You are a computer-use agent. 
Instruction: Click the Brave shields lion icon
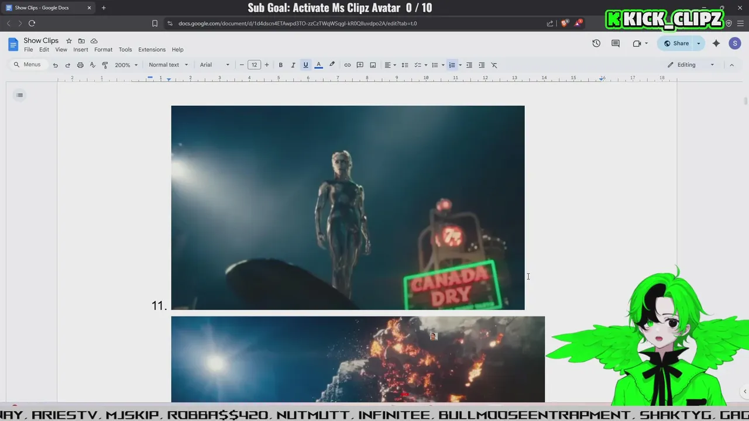point(564,23)
